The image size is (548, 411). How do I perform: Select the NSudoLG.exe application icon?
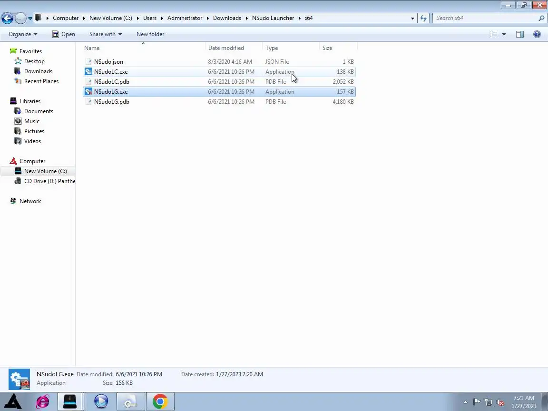coord(88,92)
